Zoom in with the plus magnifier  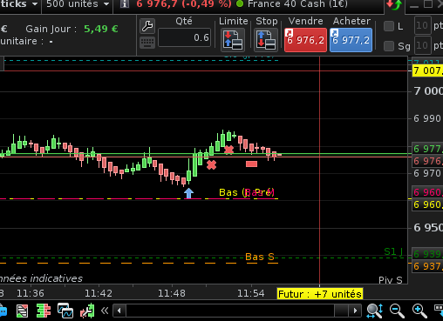pyautogui.click(x=419, y=311)
